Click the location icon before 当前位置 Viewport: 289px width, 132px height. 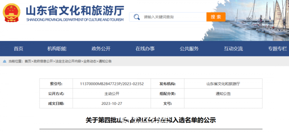tap(4, 61)
